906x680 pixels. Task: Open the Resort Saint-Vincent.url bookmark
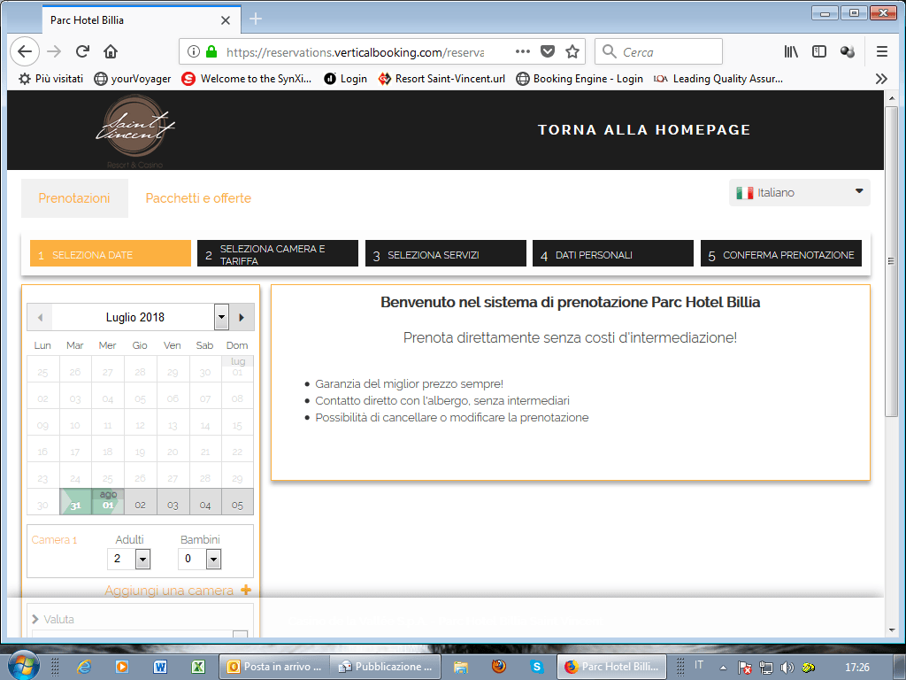[x=441, y=79]
